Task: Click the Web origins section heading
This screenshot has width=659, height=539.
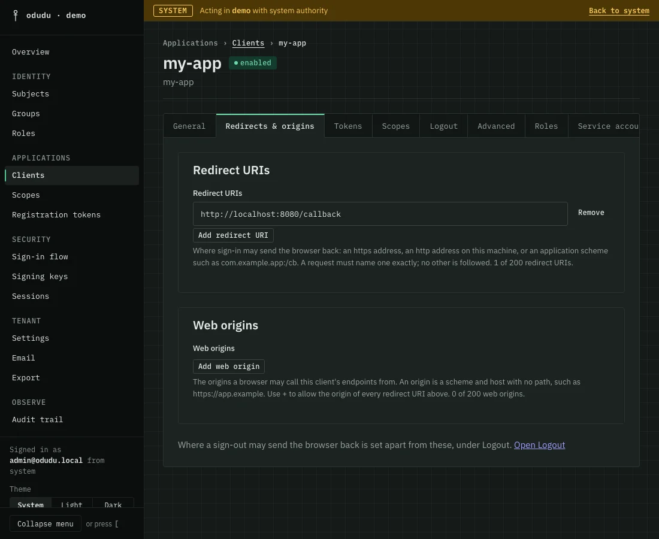Action: (x=225, y=325)
